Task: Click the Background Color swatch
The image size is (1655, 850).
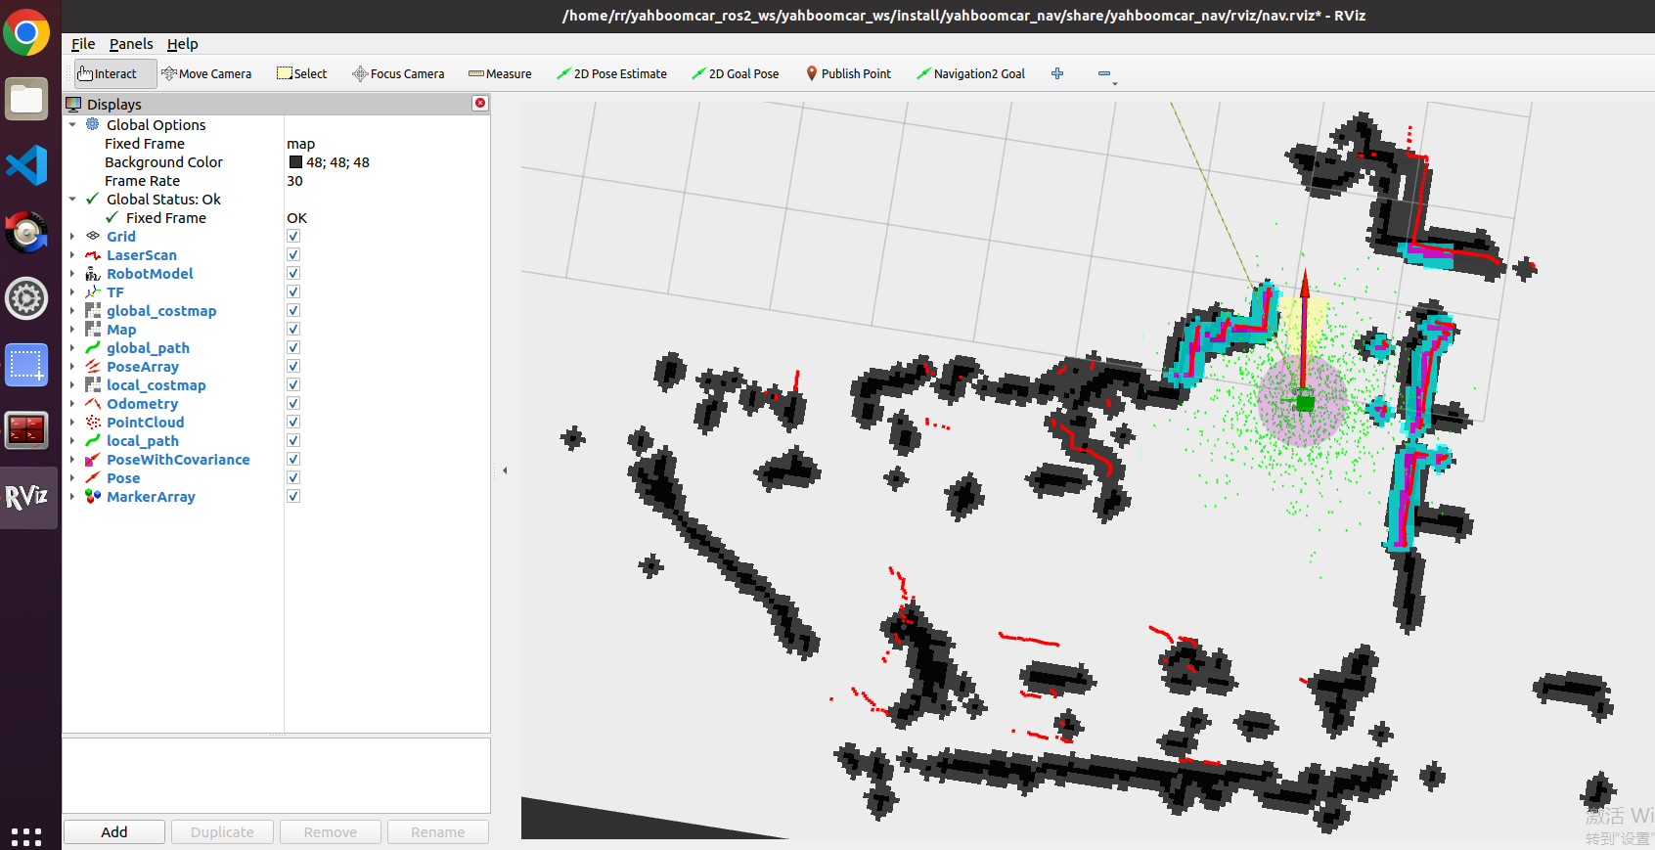Action: [295, 162]
